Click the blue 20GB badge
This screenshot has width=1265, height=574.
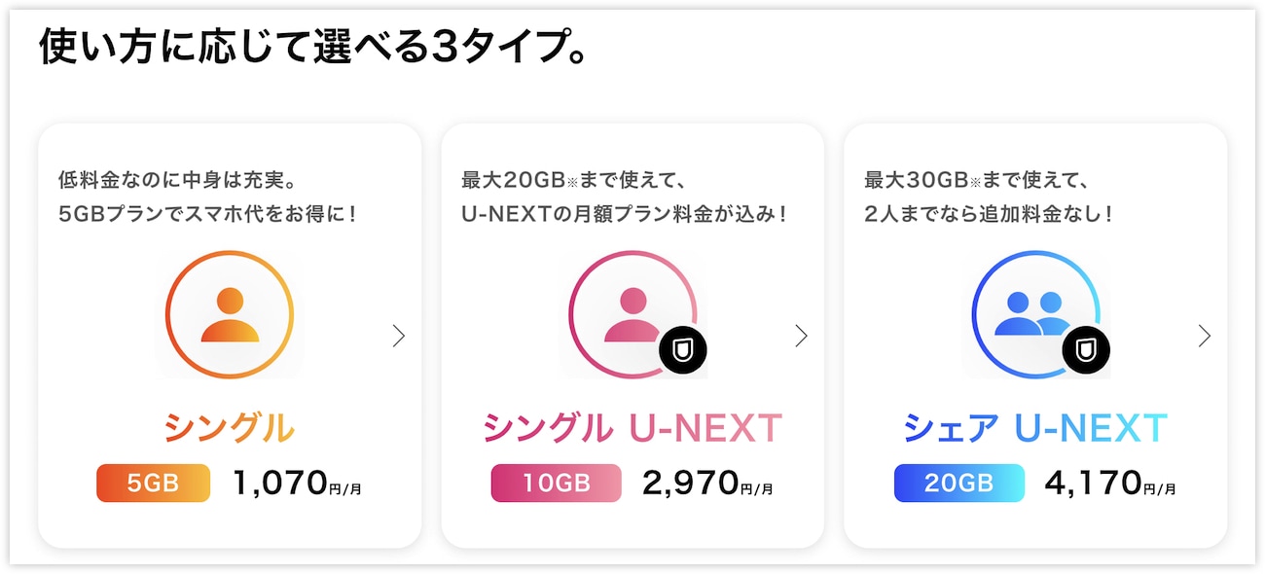coord(958,483)
